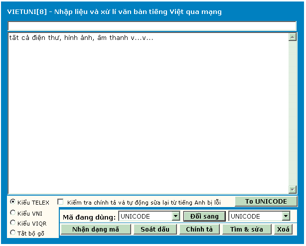Click the scrollbar down arrow in text area
This screenshot has width=306, height=246.
tap(293, 189)
